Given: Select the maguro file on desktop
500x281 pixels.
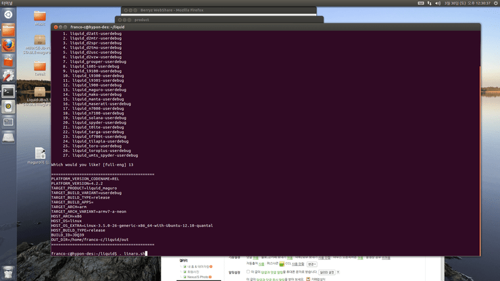Looking at the screenshot, I should (40, 154).
